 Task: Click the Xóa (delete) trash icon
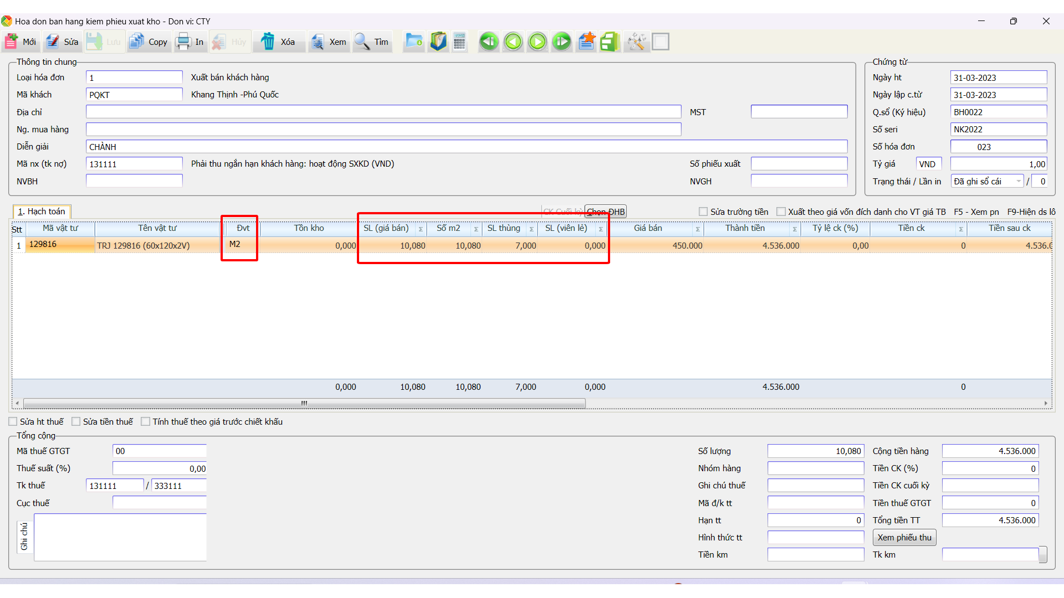(268, 42)
